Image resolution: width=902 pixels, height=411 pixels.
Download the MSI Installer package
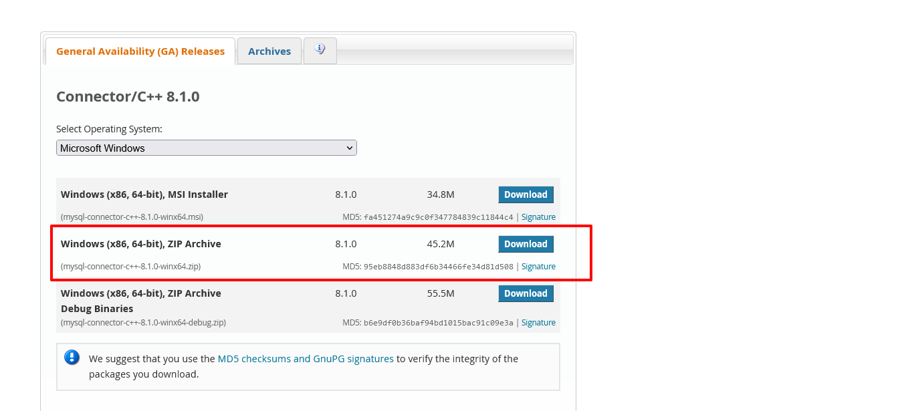pos(526,194)
